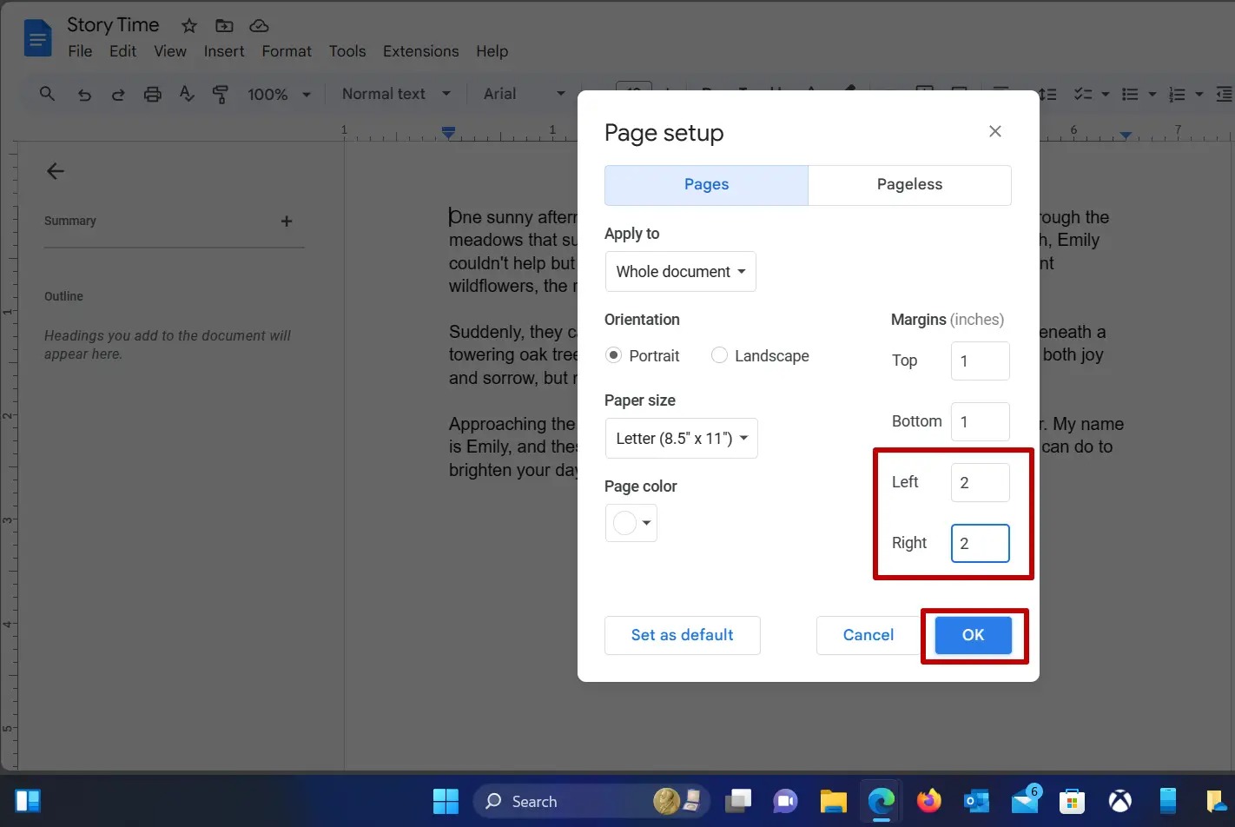Image resolution: width=1235 pixels, height=827 pixels.
Task: Open the Format menu
Action: (x=287, y=51)
